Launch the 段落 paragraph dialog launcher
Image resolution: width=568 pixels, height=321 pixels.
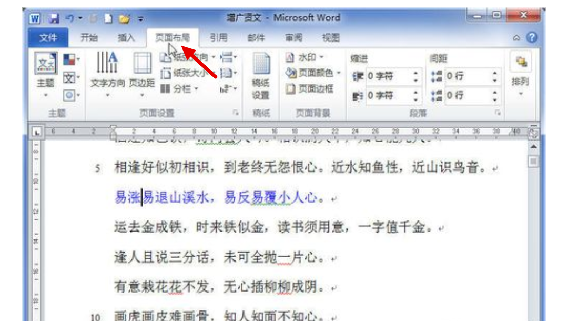click(x=498, y=113)
